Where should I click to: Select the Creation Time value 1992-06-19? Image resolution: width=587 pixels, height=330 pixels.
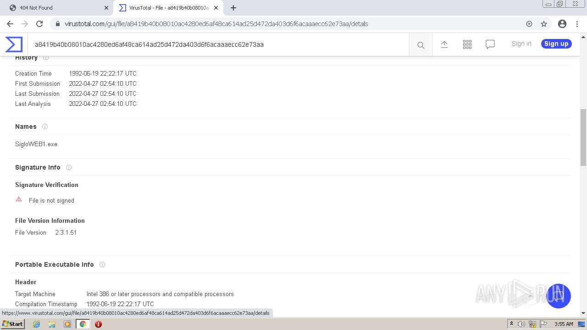pos(103,73)
